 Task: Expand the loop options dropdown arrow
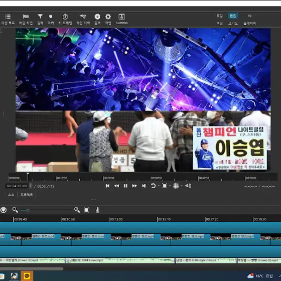(x=159, y=186)
